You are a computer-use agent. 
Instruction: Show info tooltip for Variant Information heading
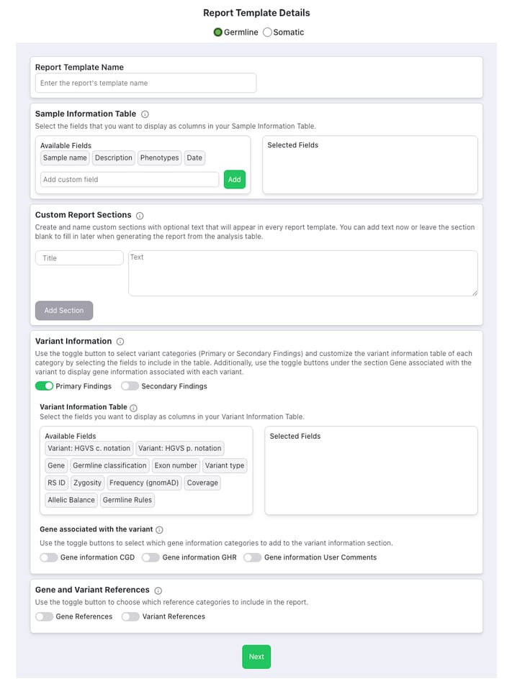pos(120,342)
